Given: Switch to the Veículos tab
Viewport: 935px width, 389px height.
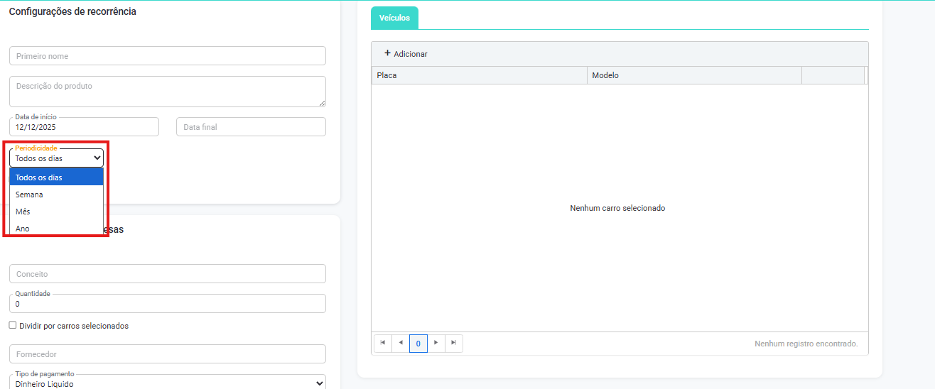Looking at the screenshot, I should click(x=394, y=18).
